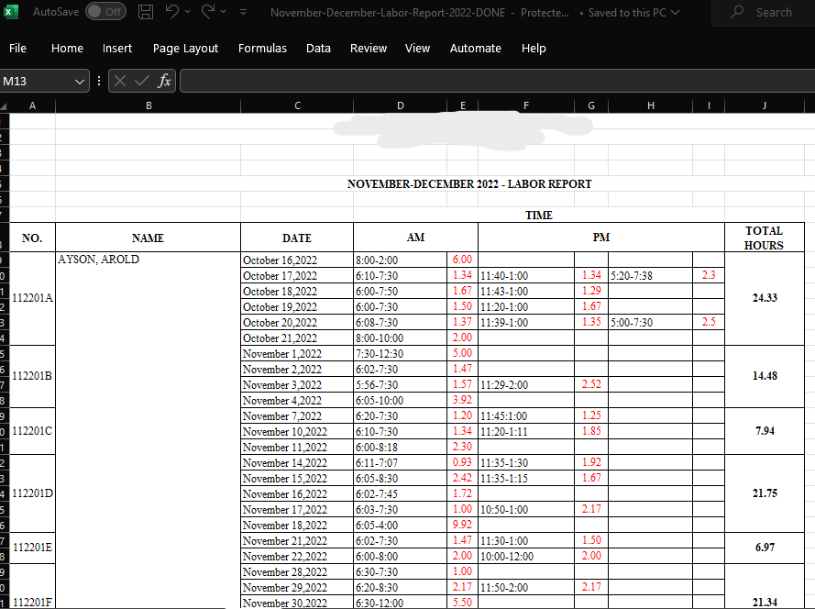Click the Redo arrow icon
Image resolution: width=815 pixels, height=609 pixels.
tap(208, 11)
